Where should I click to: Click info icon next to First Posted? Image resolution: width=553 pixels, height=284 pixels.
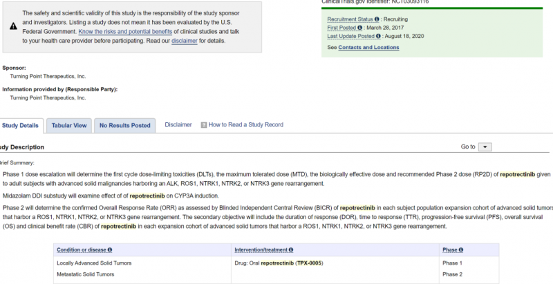point(359,28)
